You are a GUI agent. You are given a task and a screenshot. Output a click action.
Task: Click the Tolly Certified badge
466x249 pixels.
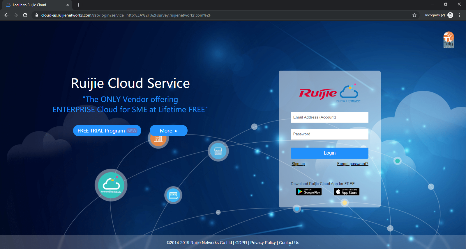[449, 40]
